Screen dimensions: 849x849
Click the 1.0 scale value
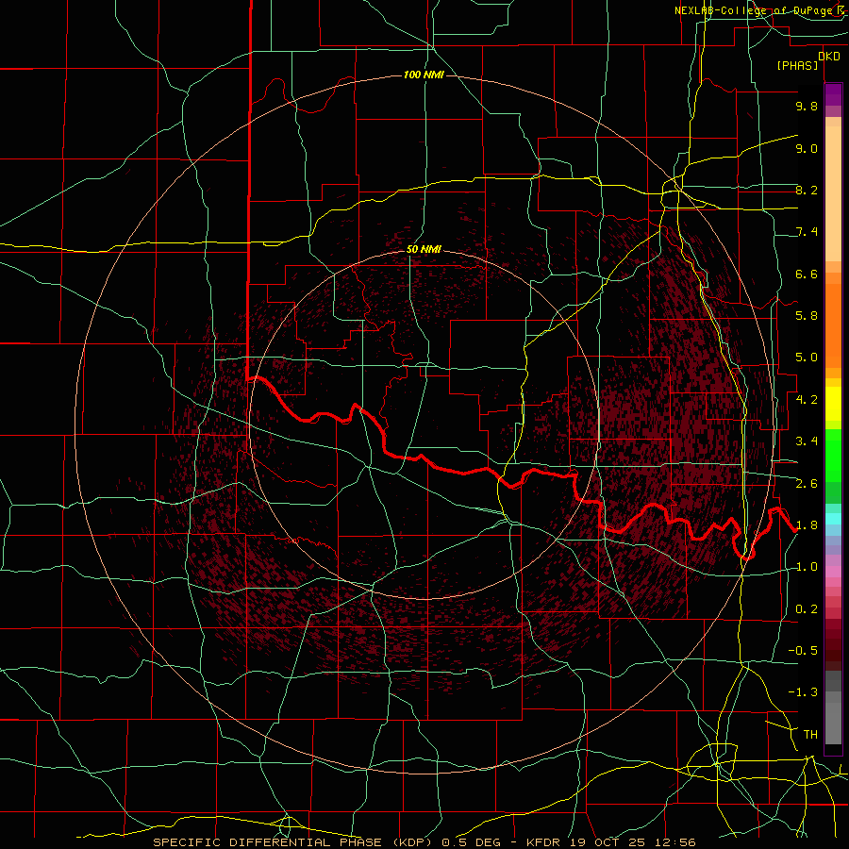[x=807, y=566]
